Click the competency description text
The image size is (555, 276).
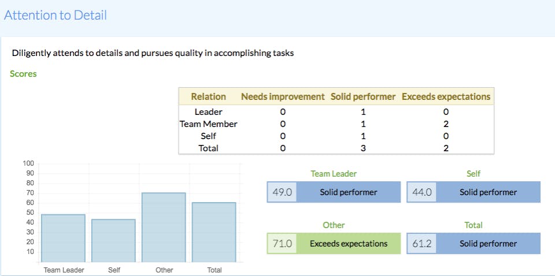click(x=153, y=53)
